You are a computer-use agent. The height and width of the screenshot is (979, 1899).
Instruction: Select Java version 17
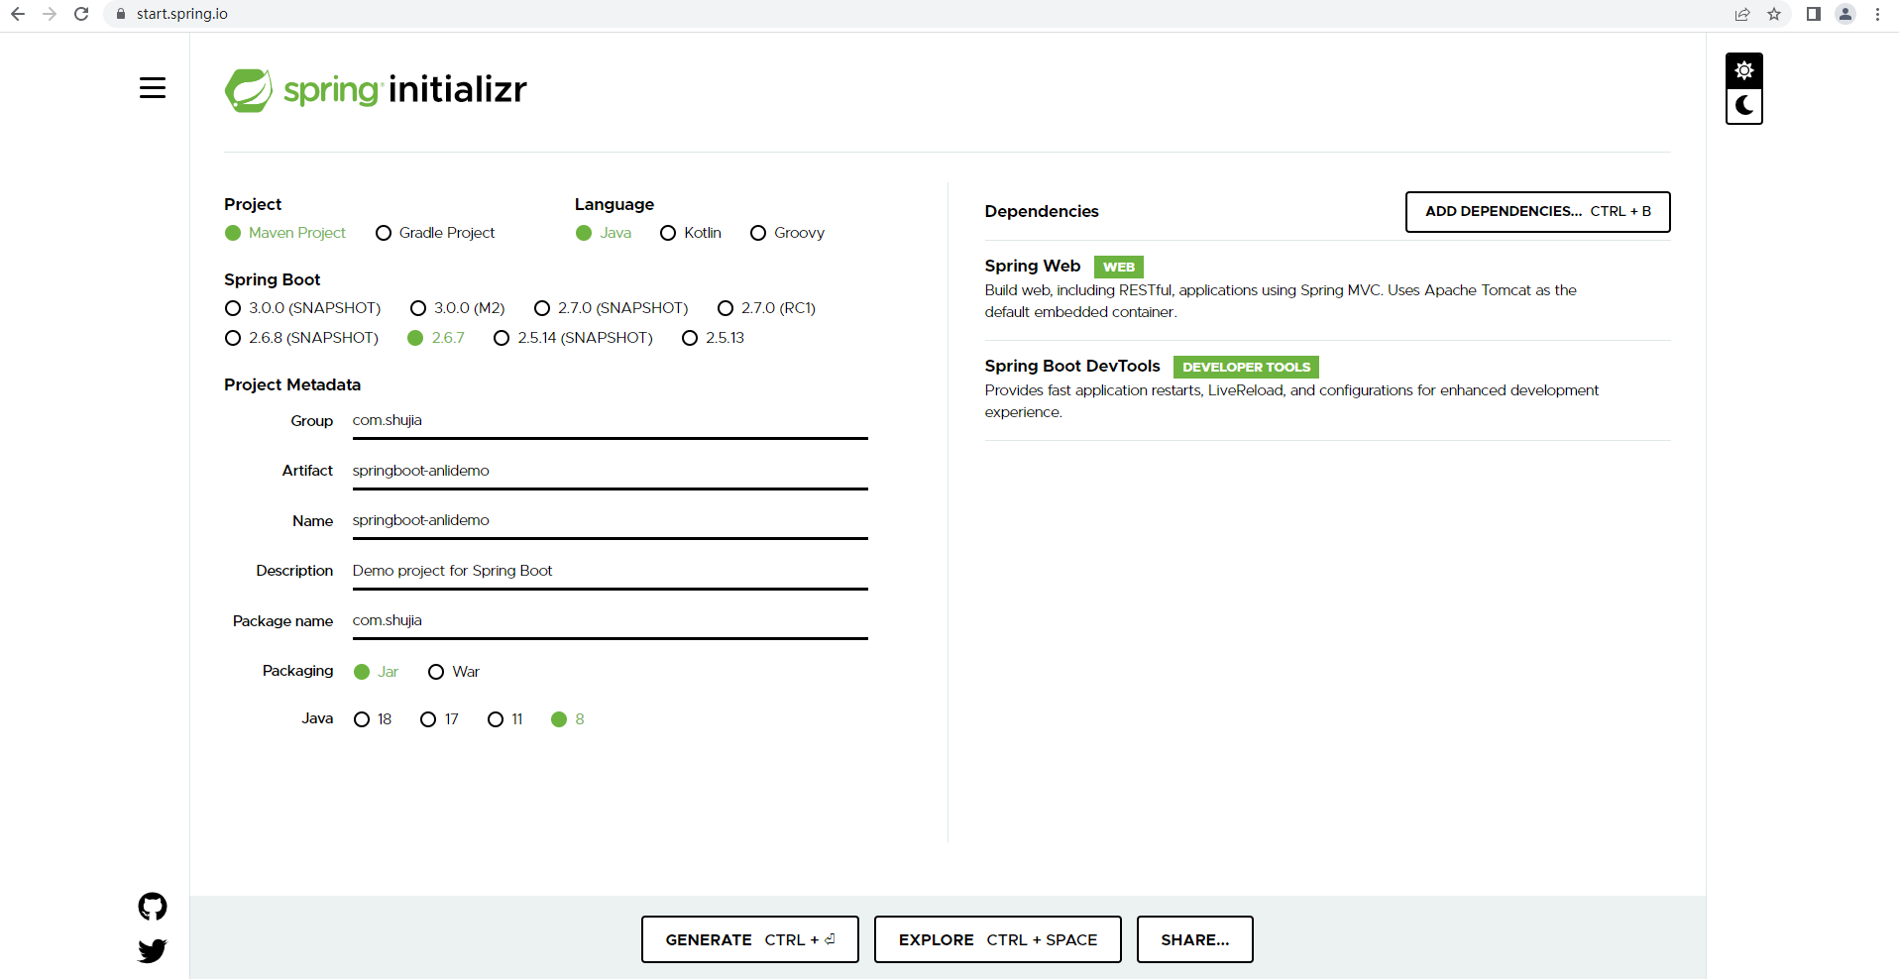(440, 719)
